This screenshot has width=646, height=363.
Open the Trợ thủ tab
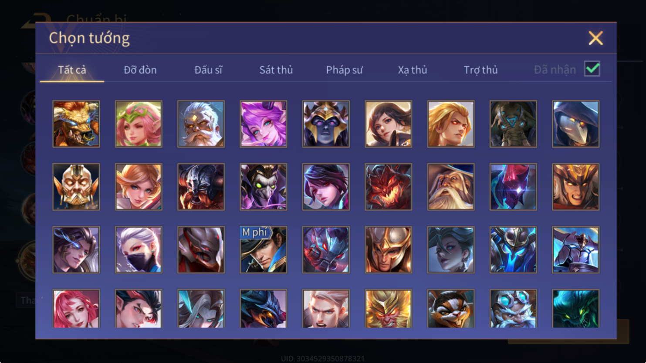point(480,70)
